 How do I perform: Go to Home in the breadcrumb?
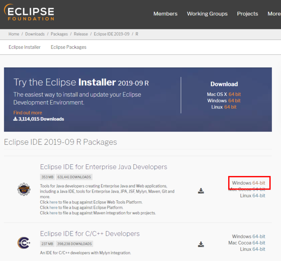click(x=14, y=34)
